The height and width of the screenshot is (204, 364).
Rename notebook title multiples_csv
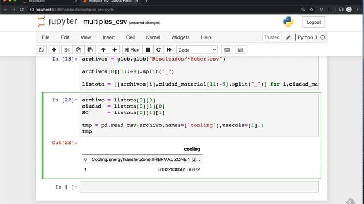click(105, 22)
